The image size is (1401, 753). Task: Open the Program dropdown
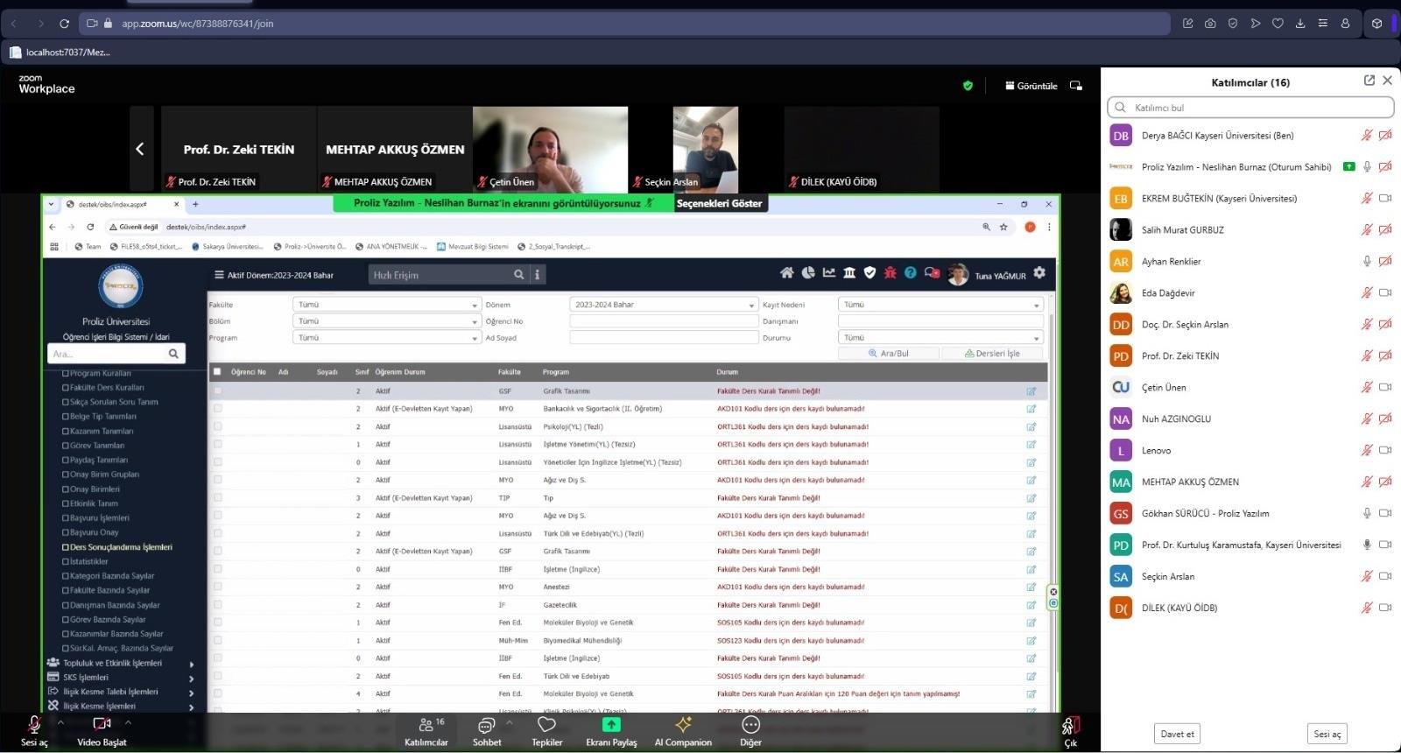pyautogui.click(x=387, y=337)
